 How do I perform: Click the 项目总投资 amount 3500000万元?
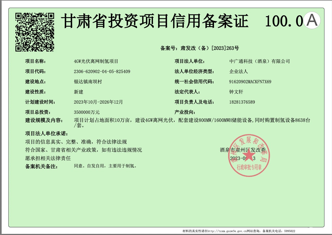pos(87,112)
